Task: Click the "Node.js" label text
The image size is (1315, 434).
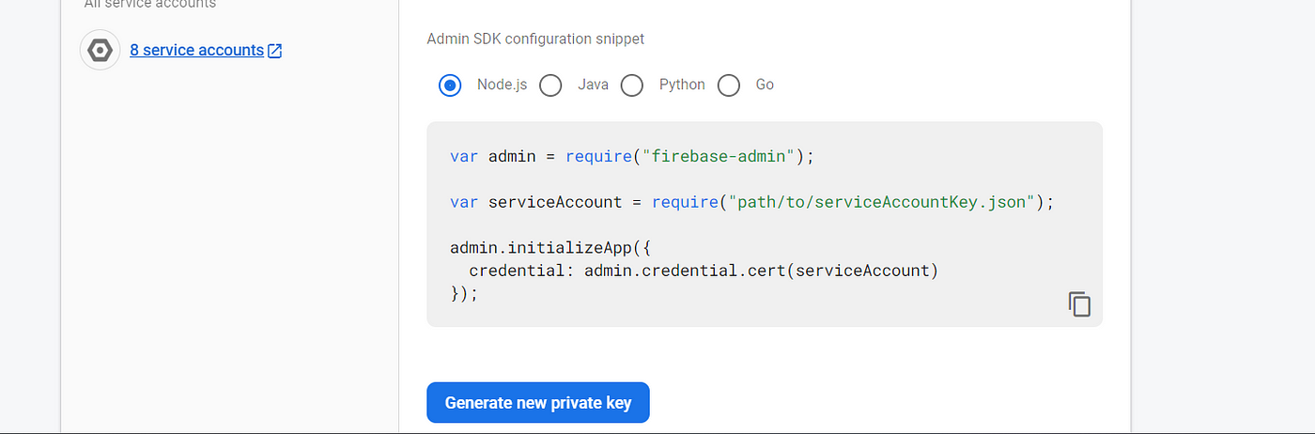Action: click(x=502, y=85)
